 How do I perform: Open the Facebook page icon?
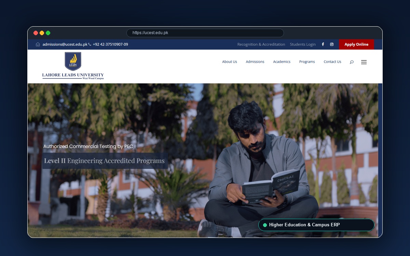(x=323, y=44)
